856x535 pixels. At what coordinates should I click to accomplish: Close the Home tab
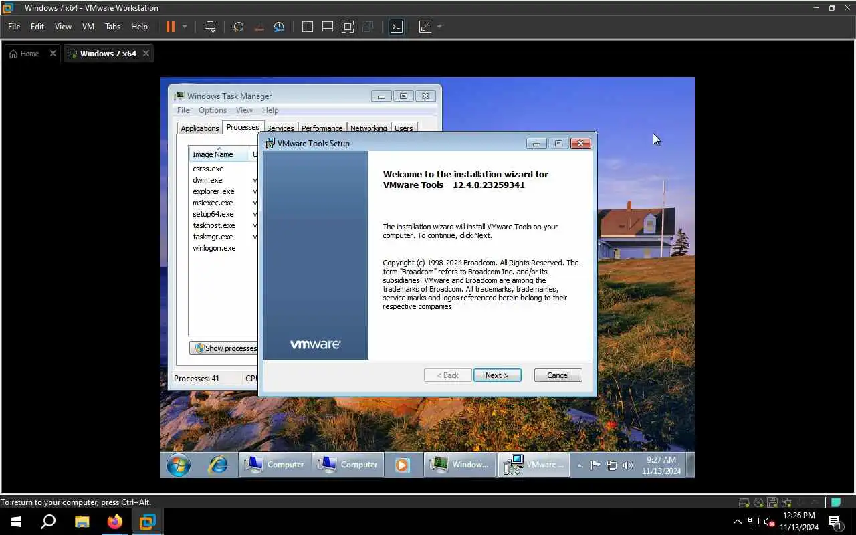click(53, 53)
